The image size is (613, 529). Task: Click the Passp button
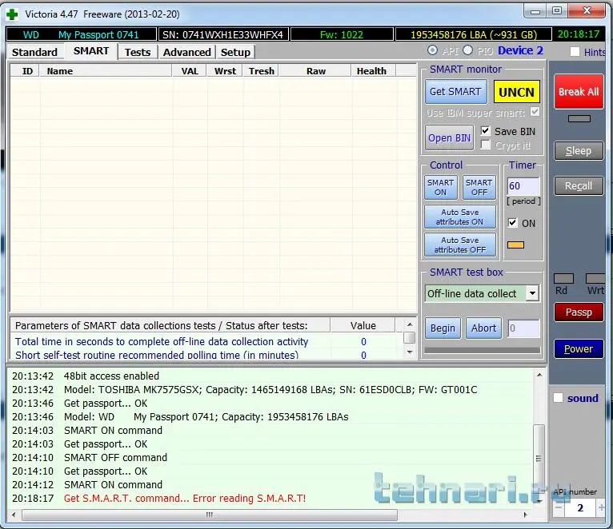coord(578,312)
